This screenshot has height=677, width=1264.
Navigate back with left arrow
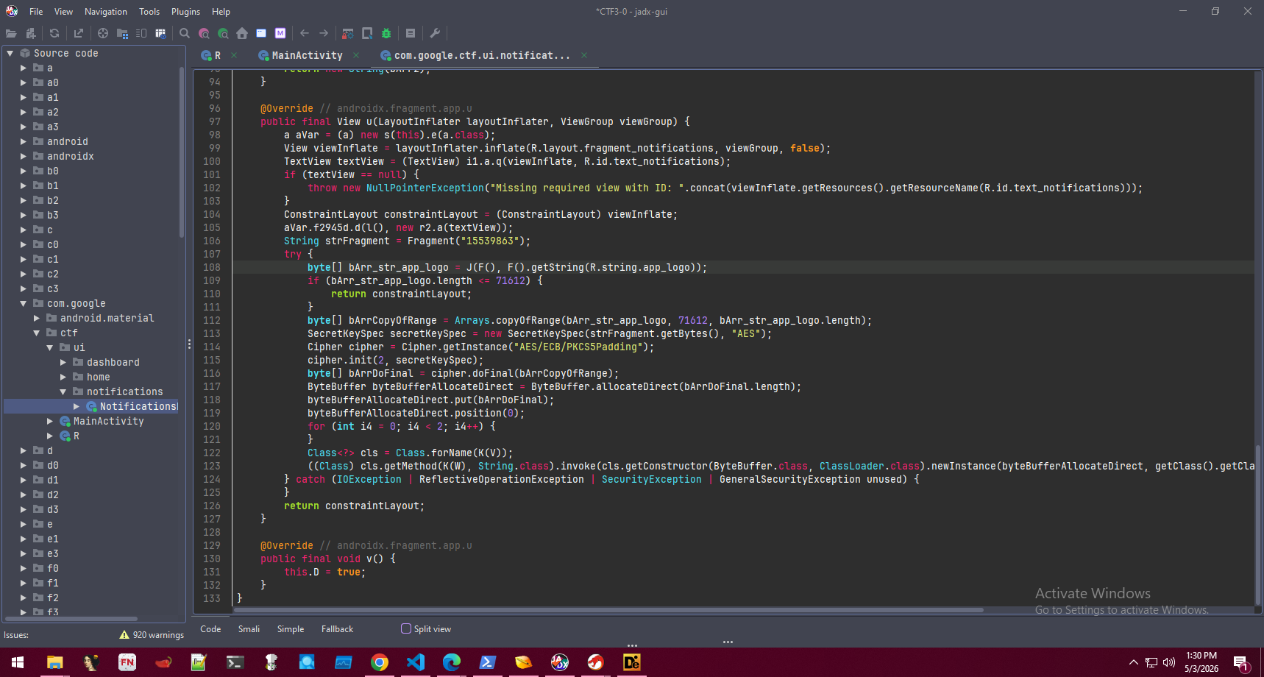[305, 33]
